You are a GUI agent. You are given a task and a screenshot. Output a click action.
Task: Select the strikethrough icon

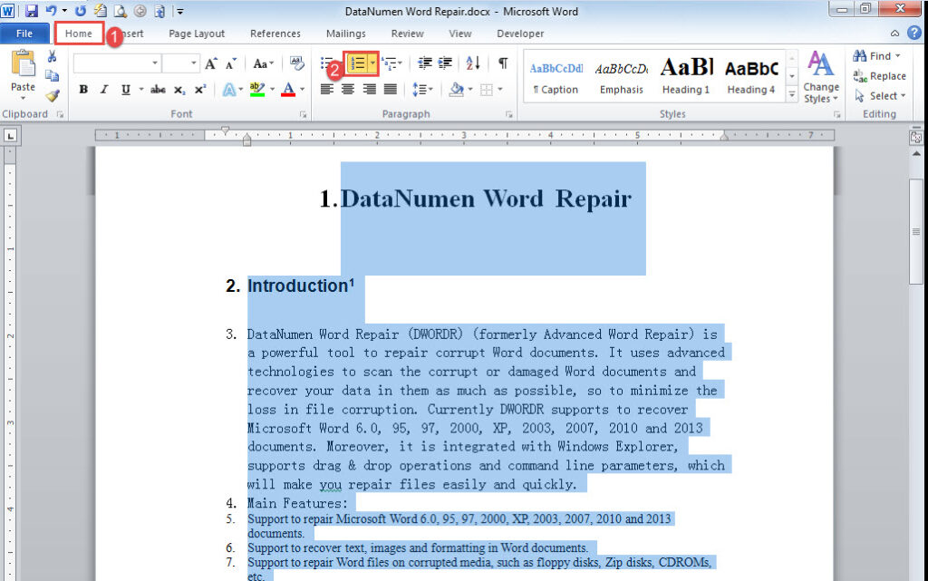158,90
